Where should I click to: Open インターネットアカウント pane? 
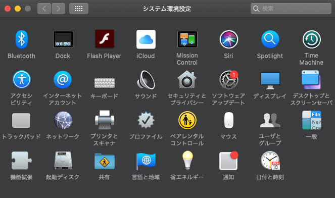pos(63,80)
